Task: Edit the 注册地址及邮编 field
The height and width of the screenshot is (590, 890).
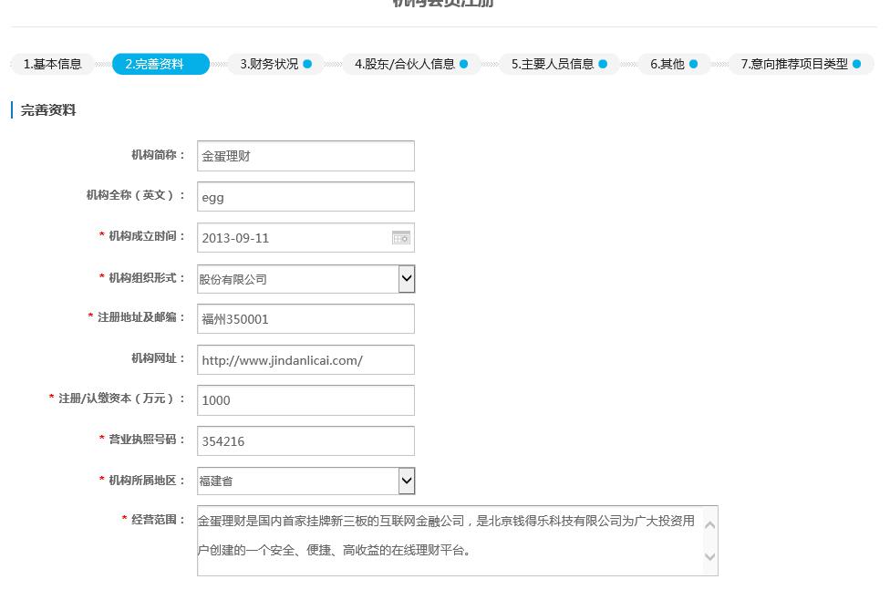Action: [x=305, y=319]
